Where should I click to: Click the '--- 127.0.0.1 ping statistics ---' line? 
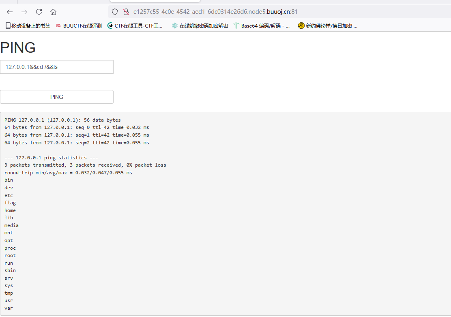click(x=51, y=158)
